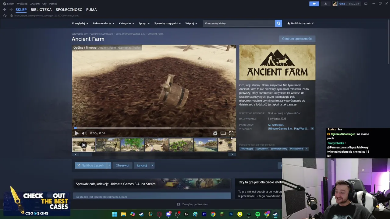The image size is (390, 219).
Task: Go back with the browser back arrow
Action: (5, 10)
